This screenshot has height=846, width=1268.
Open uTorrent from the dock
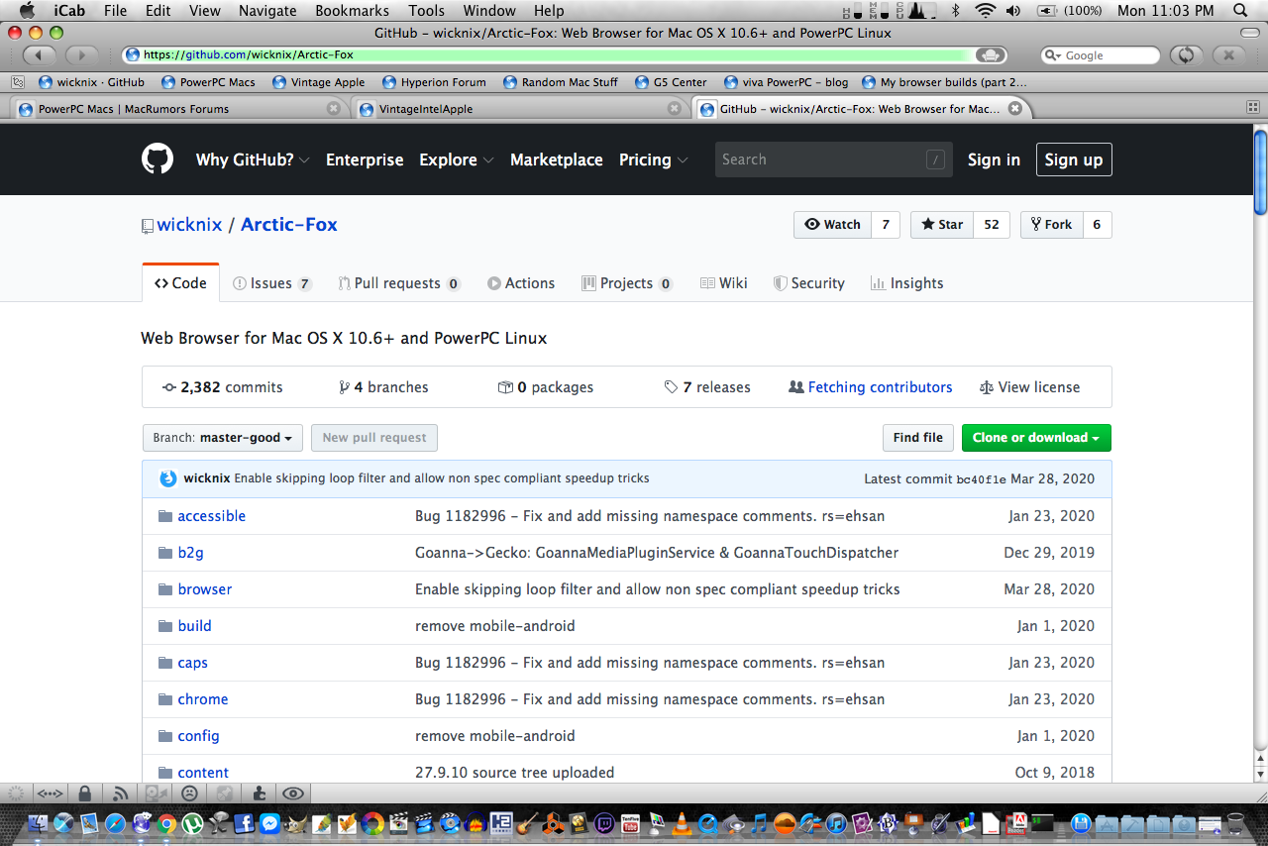click(x=192, y=823)
